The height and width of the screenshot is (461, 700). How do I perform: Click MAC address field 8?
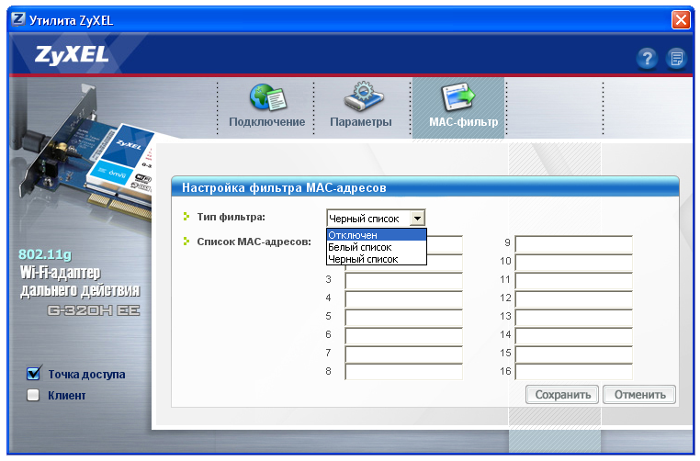coord(403,372)
